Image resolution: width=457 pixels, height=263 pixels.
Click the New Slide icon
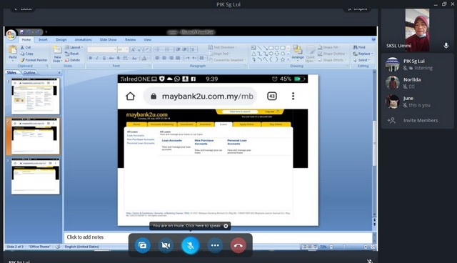57,49
